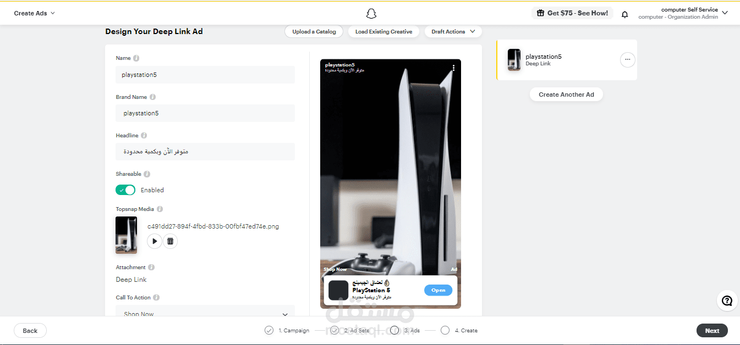Go to step 2. Ad Sets
The image size is (740, 345).
[357, 331]
